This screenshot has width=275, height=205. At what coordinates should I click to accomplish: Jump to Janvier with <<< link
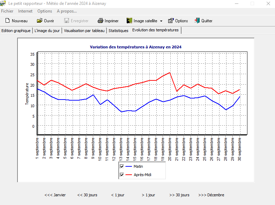(x=55, y=195)
